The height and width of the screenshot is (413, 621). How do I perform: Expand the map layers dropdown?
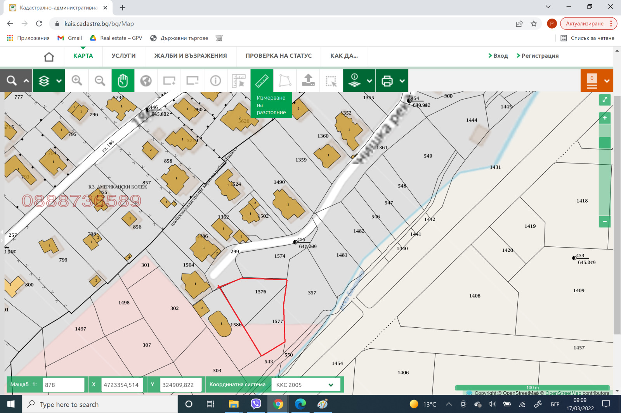[x=59, y=81]
